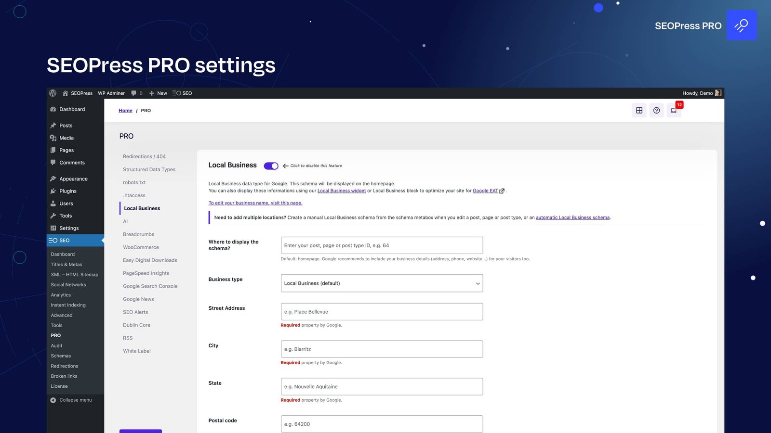Open Google Search Console settings tab
Image resolution: width=771 pixels, height=433 pixels.
tap(150, 286)
